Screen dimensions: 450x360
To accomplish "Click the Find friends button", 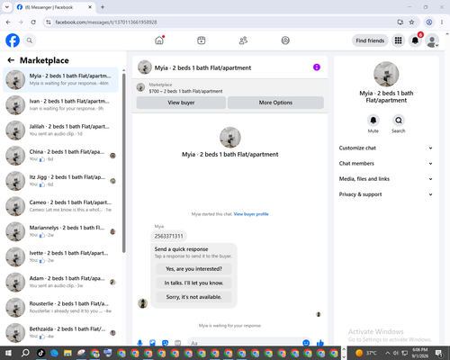I will (370, 40).
